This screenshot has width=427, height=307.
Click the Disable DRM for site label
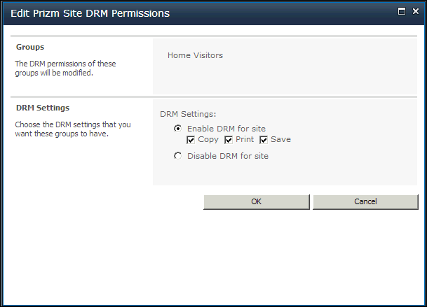point(228,156)
